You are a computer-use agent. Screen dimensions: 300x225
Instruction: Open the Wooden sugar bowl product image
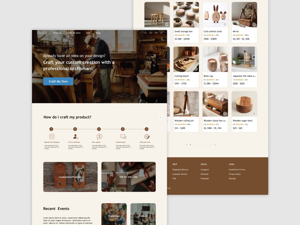coord(244,104)
